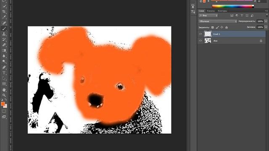Lock transparent pixels of the layer
The height and width of the screenshot is (151, 269).
pos(213,27)
